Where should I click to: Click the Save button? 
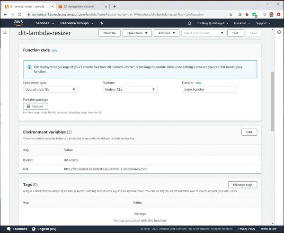[x=253, y=33]
